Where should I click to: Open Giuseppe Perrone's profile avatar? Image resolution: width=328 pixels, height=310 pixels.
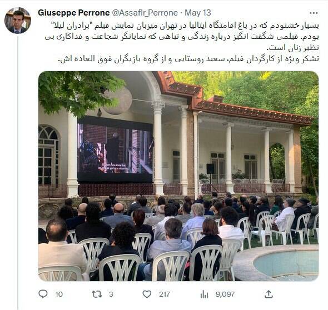pos(18,21)
